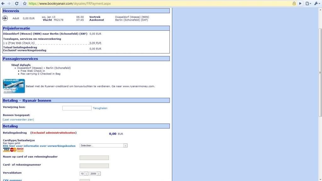Image resolution: width=322 pixels, height=181 pixels.
Task: Click the Betalingsbedrag 0,00 EUR amount
Action: (116, 134)
